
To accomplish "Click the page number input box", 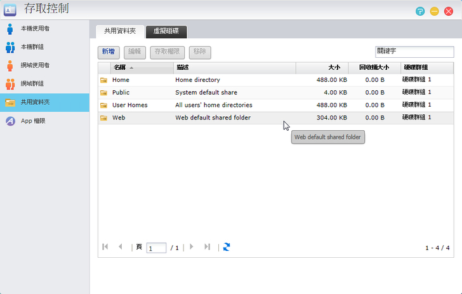I will (x=156, y=248).
